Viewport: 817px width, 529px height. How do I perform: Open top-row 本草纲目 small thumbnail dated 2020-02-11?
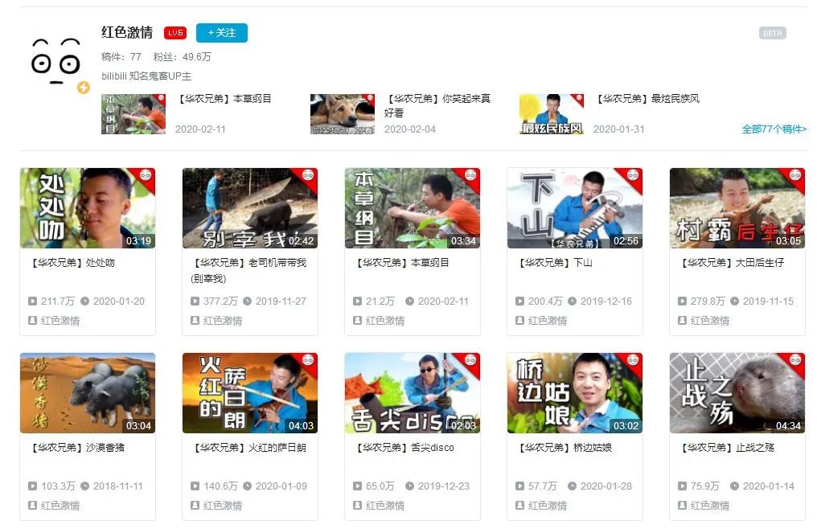pos(133,114)
